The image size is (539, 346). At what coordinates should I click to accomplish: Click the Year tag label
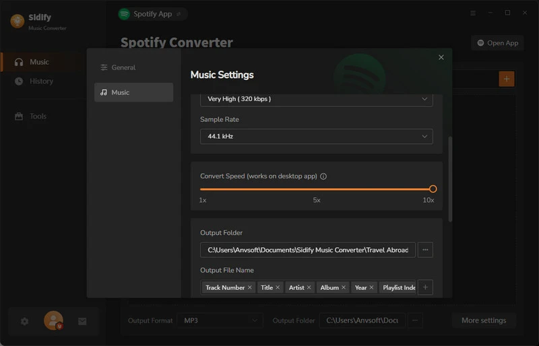point(360,287)
